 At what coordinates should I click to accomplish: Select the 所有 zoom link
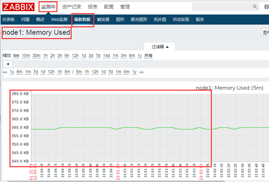point(148,56)
